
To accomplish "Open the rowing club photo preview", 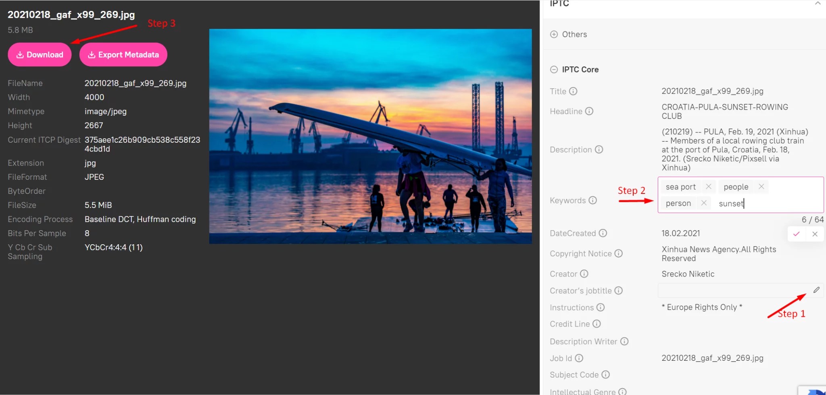I will pos(370,136).
